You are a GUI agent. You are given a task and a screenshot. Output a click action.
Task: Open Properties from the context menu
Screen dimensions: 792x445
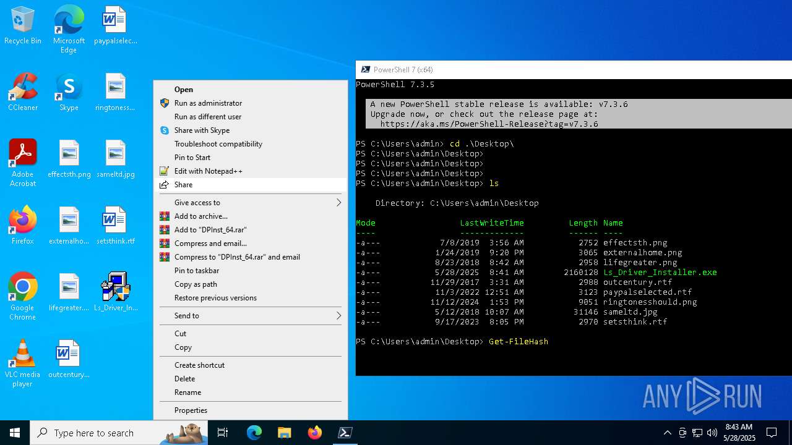pos(251,410)
